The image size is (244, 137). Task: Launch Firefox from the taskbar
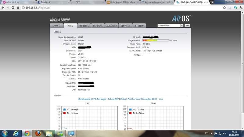point(38,133)
